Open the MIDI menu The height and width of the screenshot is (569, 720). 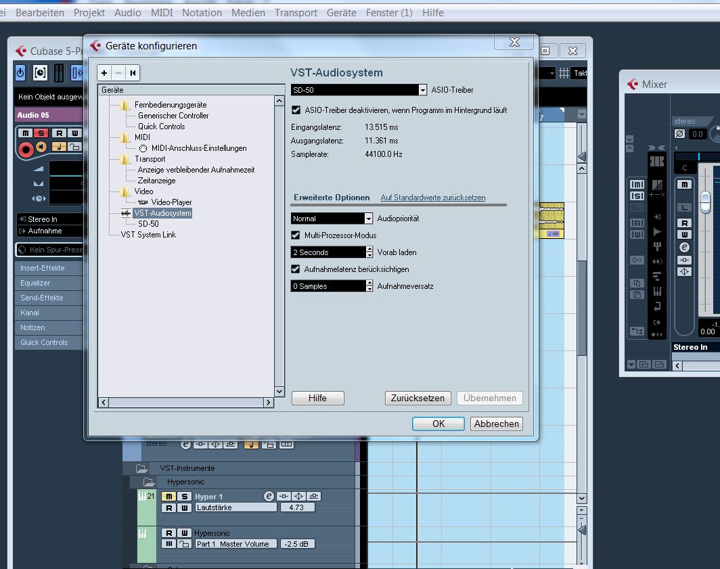[162, 13]
